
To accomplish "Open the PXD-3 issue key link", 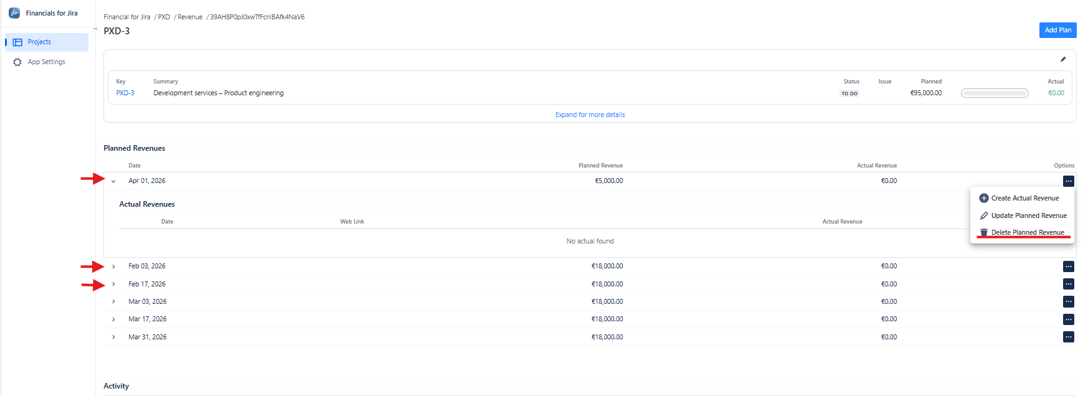I will click(x=125, y=93).
